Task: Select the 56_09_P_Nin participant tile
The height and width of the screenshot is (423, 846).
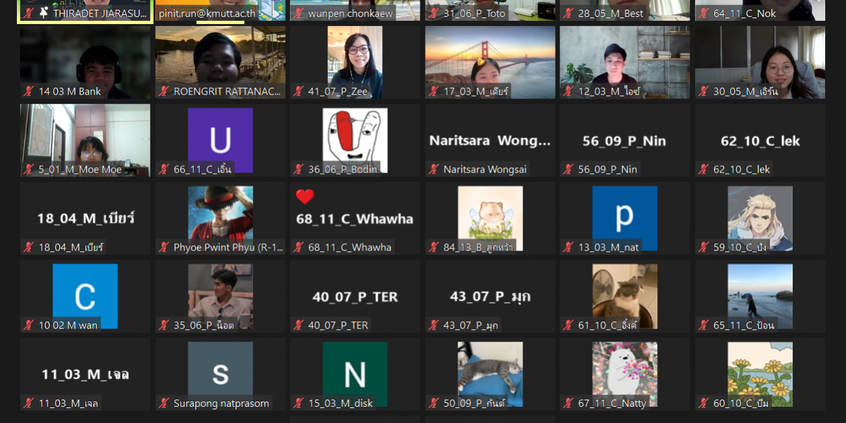Action: pos(624,141)
